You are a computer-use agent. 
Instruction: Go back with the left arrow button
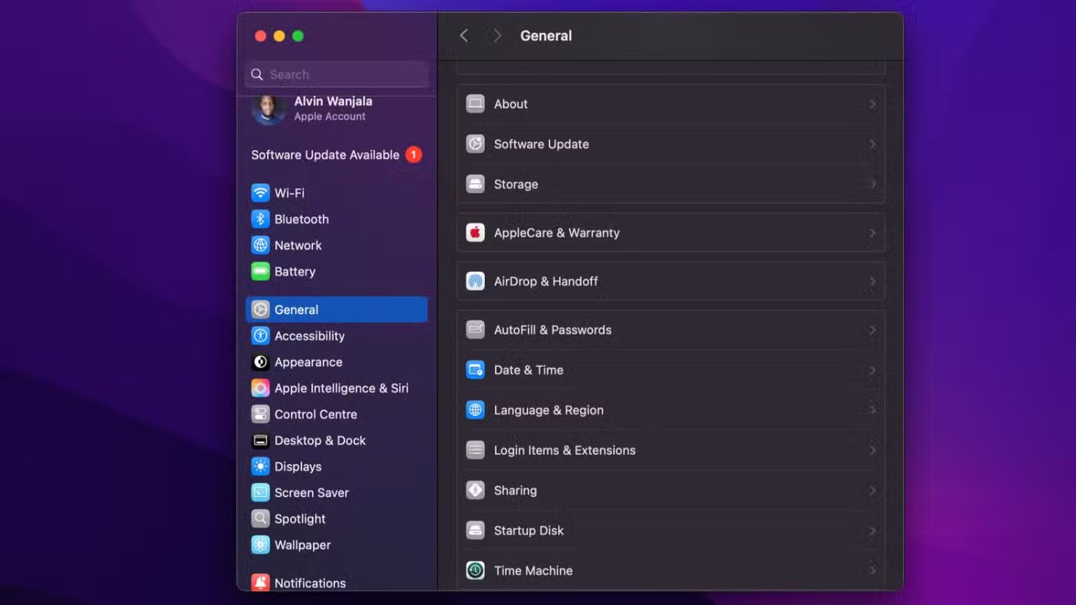point(464,35)
